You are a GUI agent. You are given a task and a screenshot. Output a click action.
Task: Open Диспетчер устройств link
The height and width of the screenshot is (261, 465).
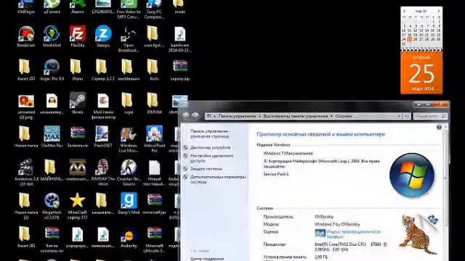(x=210, y=147)
